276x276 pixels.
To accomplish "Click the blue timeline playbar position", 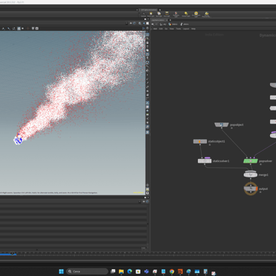I will (x=8, y=254).
